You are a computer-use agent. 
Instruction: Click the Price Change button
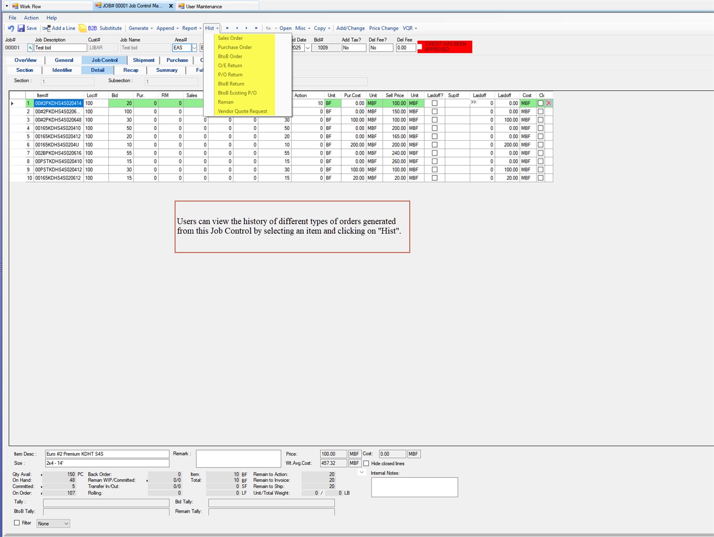click(x=384, y=29)
